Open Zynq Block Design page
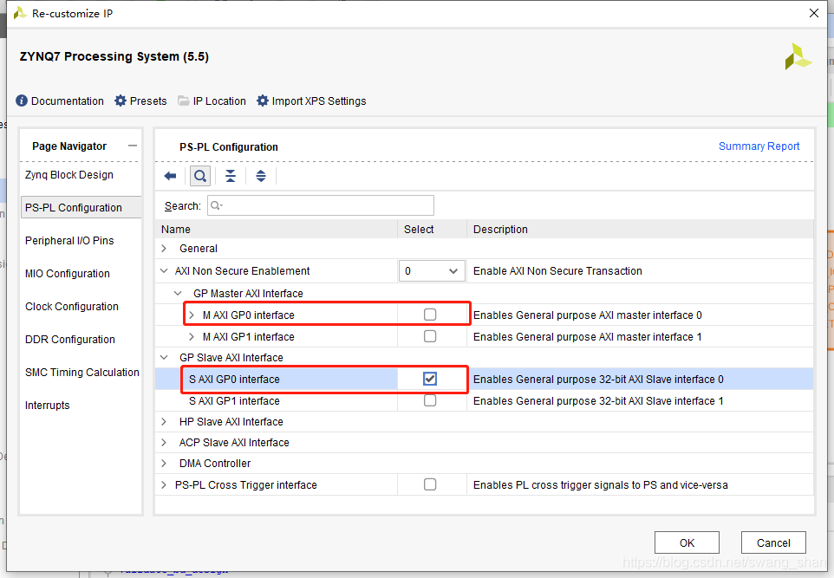Image resolution: width=834 pixels, height=578 pixels. click(69, 175)
